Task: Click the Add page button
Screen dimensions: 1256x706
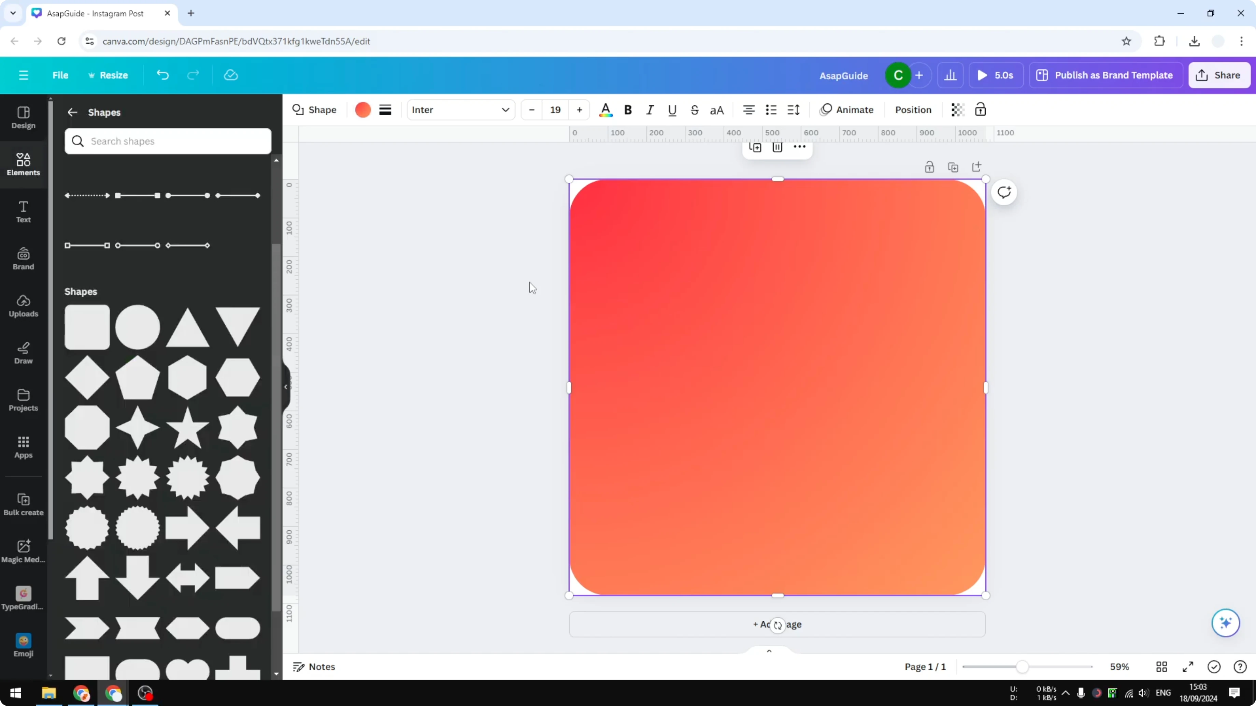Action: [777, 624]
